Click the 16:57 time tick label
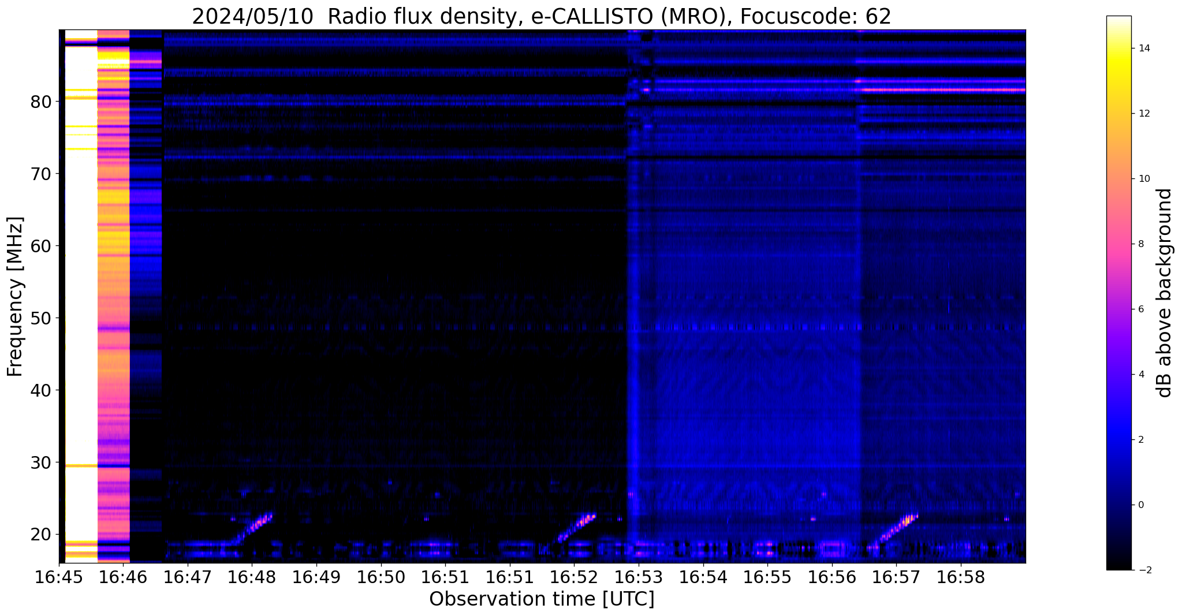Viewport: 1182px width, 616px height. [x=896, y=577]
